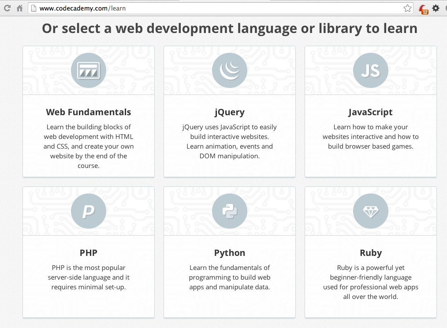Click the text 'Learn how to make your websites interactive'

[x=371, y=136]
